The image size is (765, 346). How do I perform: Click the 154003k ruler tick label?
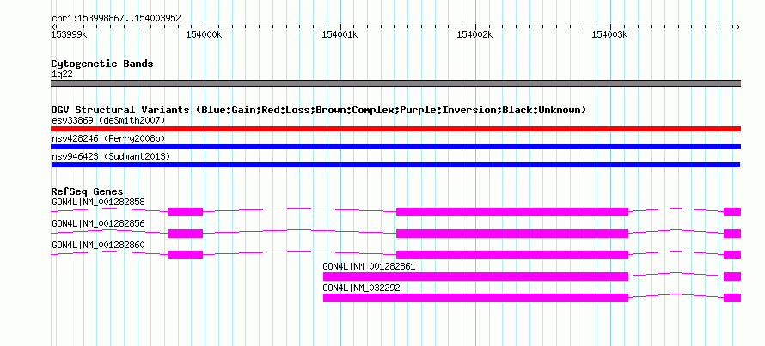[610, 34]
